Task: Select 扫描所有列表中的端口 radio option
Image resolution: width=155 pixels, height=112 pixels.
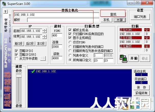Action: click(70, 47)
